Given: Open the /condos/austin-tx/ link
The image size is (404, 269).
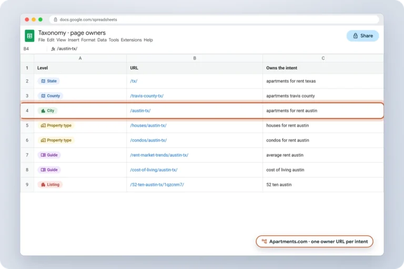Looking at the screenshot, I should [x=148, y=140].
